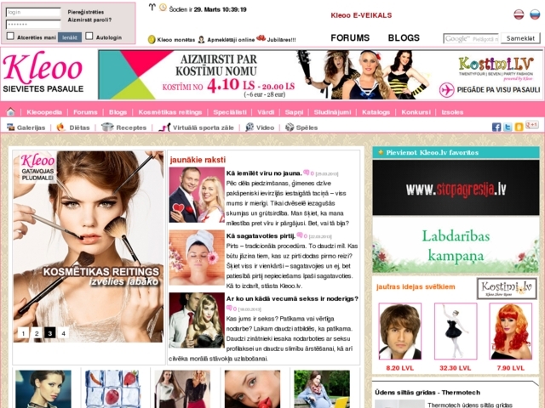Switch to Latvian language flag

519,14
